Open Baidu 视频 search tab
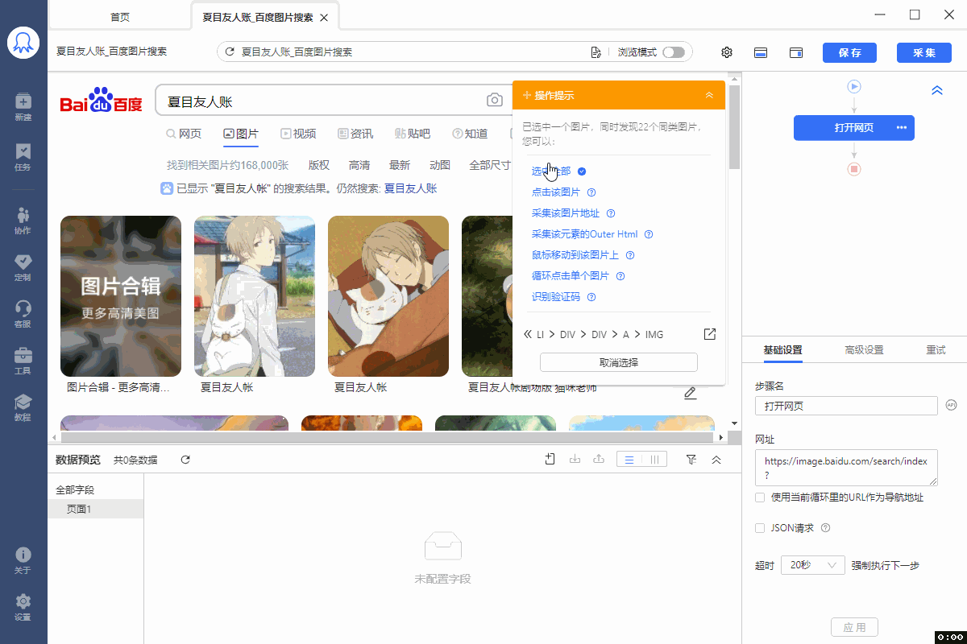This screenshot has height=644, width=967. (298, 134)
